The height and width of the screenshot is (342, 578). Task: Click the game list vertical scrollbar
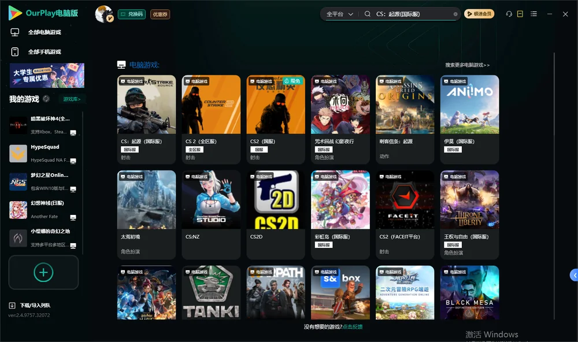tap(554, 186)
